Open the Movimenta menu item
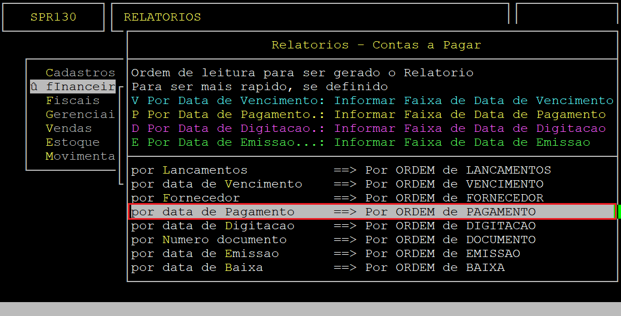Viewport: 621px width, 316px height. 80,156
